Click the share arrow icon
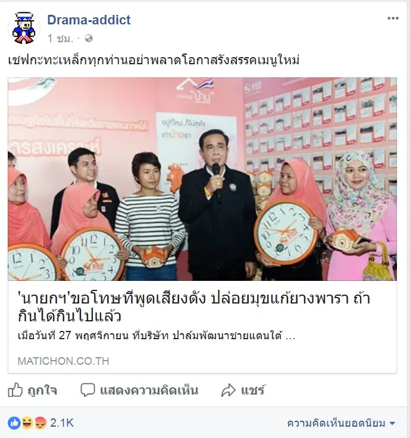The width and height of the screenshot is (410, 438). [229, 390]
